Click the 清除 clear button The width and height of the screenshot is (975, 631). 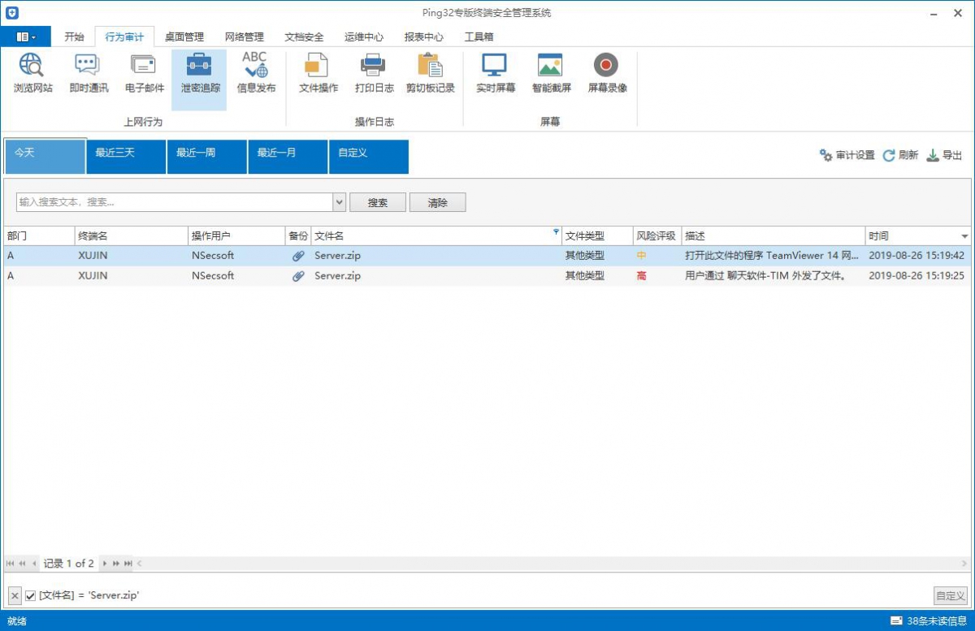point(438,202)
